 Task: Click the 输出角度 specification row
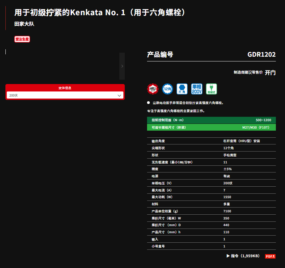coord(211,141)
